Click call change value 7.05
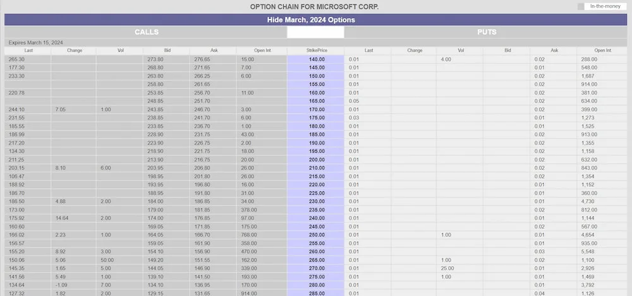The height and width of the screenshot is (296, 632). [61, 110]
